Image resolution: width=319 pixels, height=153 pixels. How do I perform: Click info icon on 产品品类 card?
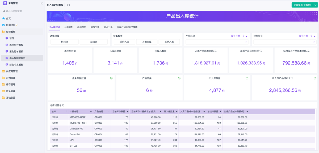point(179,78)
